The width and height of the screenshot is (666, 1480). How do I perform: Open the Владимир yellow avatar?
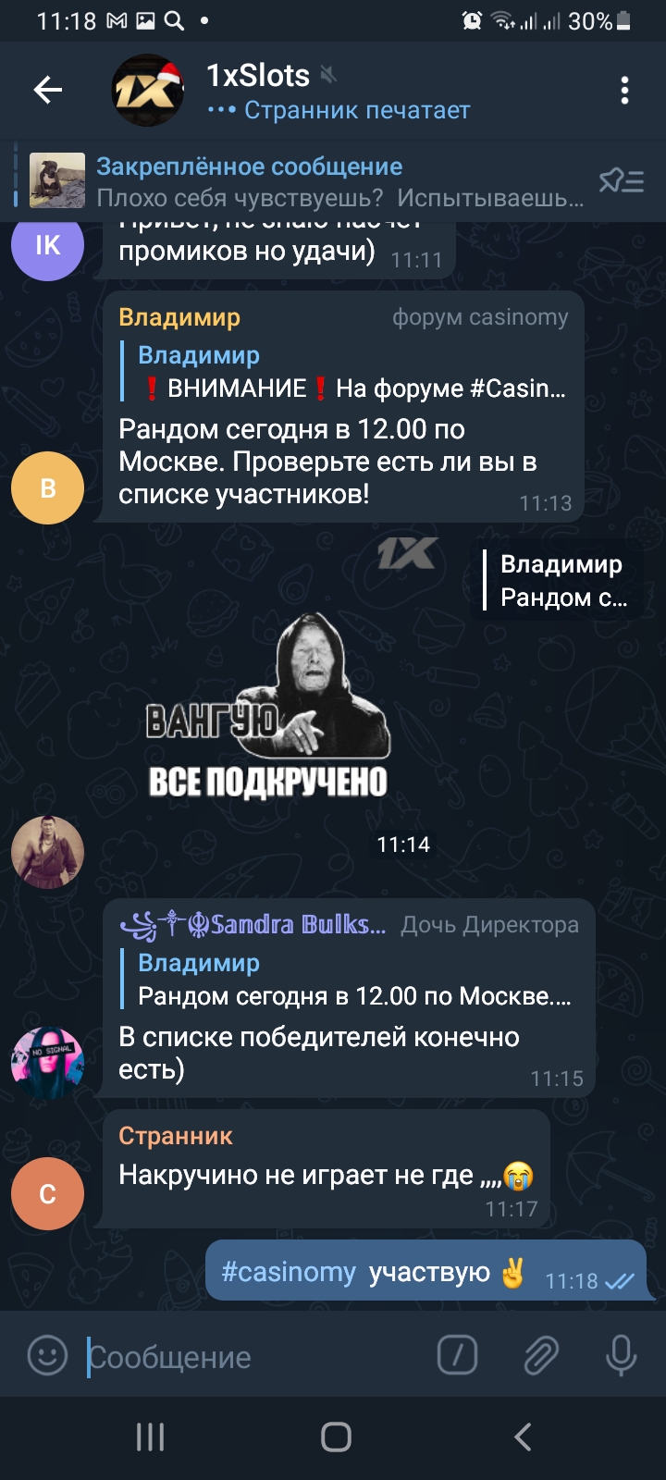pos(47,487)
